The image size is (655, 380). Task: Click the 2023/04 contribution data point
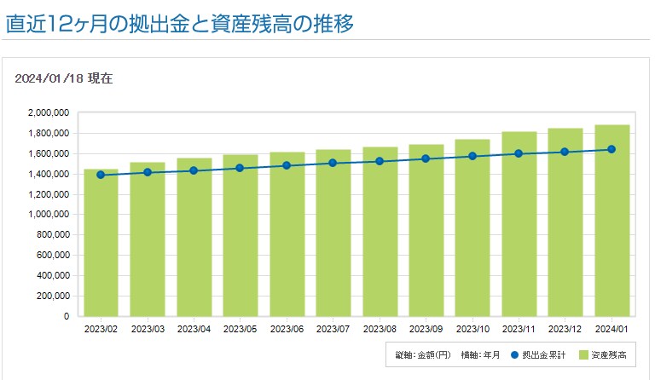(194, 170)
